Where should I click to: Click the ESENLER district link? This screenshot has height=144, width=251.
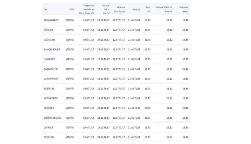[48, 137]
